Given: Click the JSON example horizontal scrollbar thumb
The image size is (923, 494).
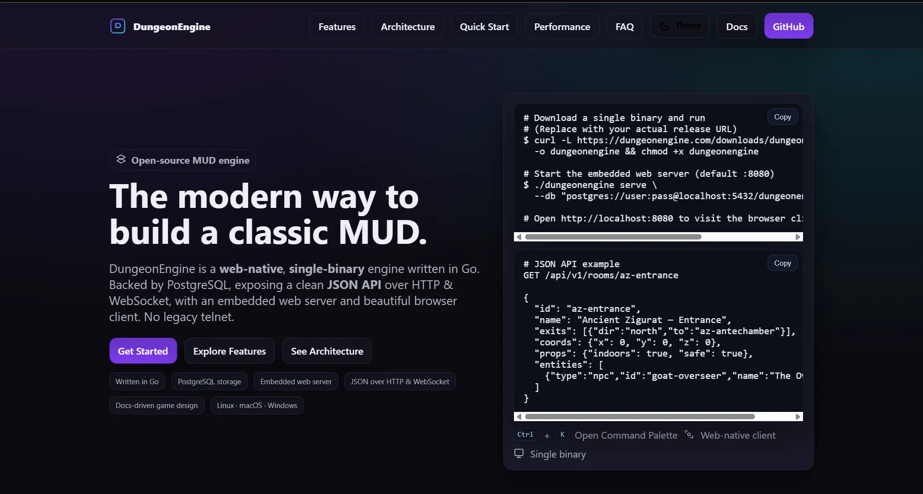Looking at the screenshot, I should (x=640, y=417).
